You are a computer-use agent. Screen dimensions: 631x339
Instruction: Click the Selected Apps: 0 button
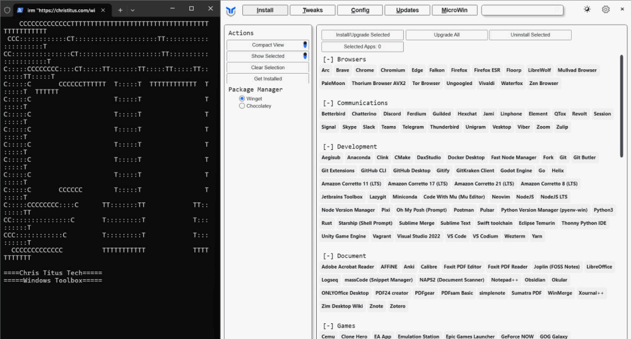[363, 47]
